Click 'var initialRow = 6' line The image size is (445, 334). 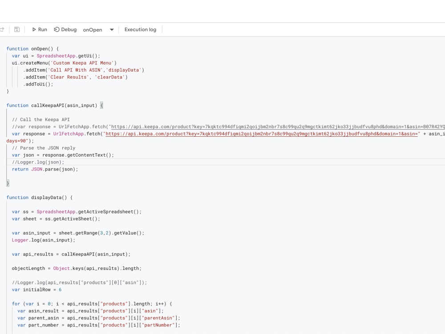tap(36, 290)
